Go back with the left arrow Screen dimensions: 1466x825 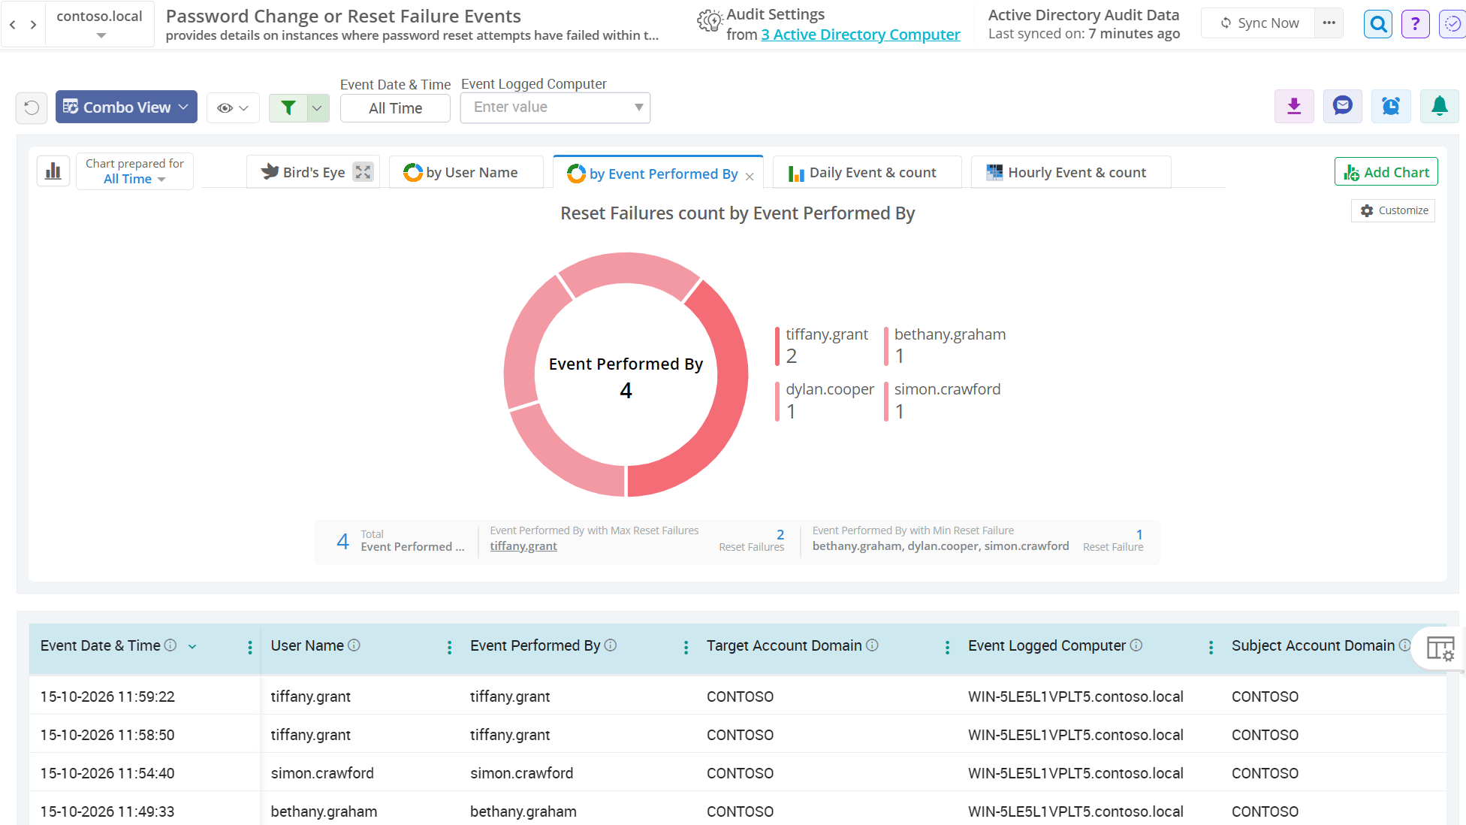[x=13, y=25]
